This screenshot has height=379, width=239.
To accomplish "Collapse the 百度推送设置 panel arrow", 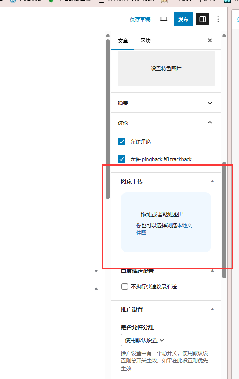I will click(212, 271).
